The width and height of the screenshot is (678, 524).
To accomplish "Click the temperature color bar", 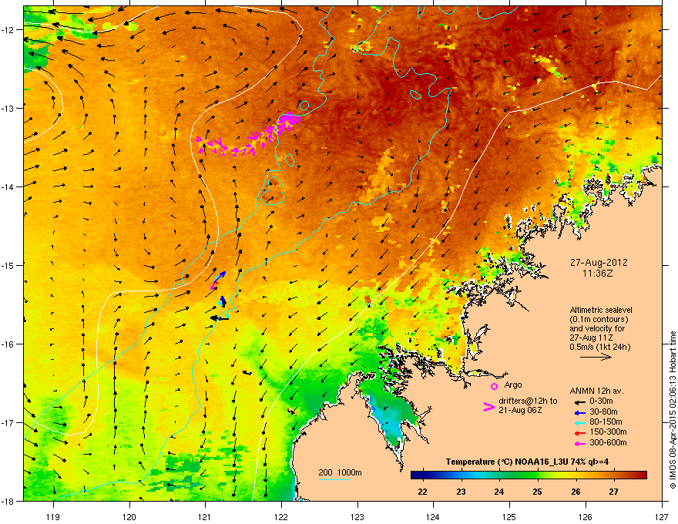I will (529, 475).
